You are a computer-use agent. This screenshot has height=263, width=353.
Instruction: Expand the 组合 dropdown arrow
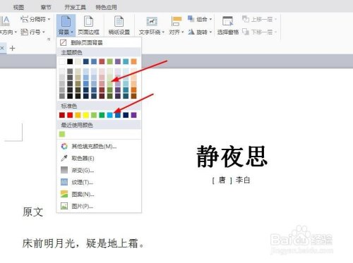[x=210, y=19]
